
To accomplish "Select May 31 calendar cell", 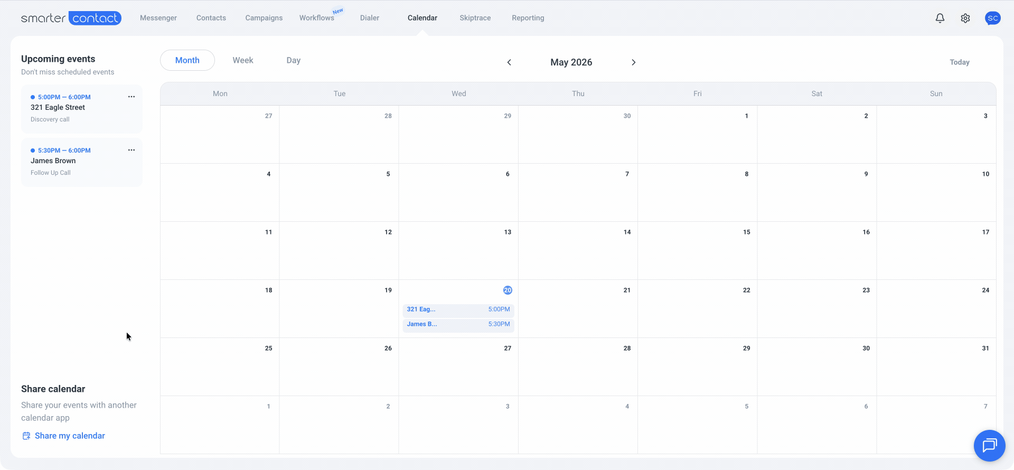I will point(936,366).
